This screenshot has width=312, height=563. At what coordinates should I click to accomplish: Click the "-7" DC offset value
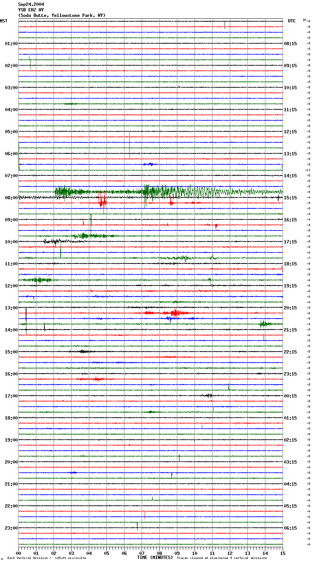pos(308,258)
